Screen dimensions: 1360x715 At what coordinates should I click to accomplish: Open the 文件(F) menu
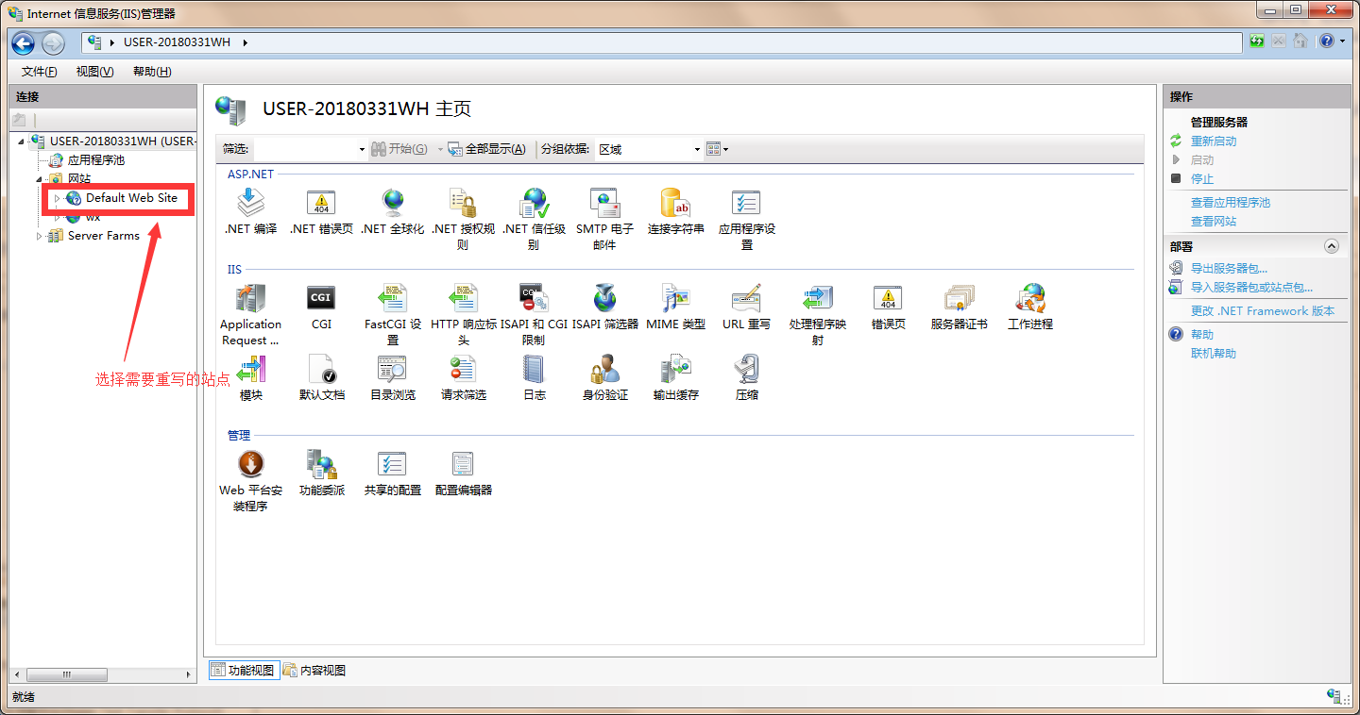coord(40,72)
